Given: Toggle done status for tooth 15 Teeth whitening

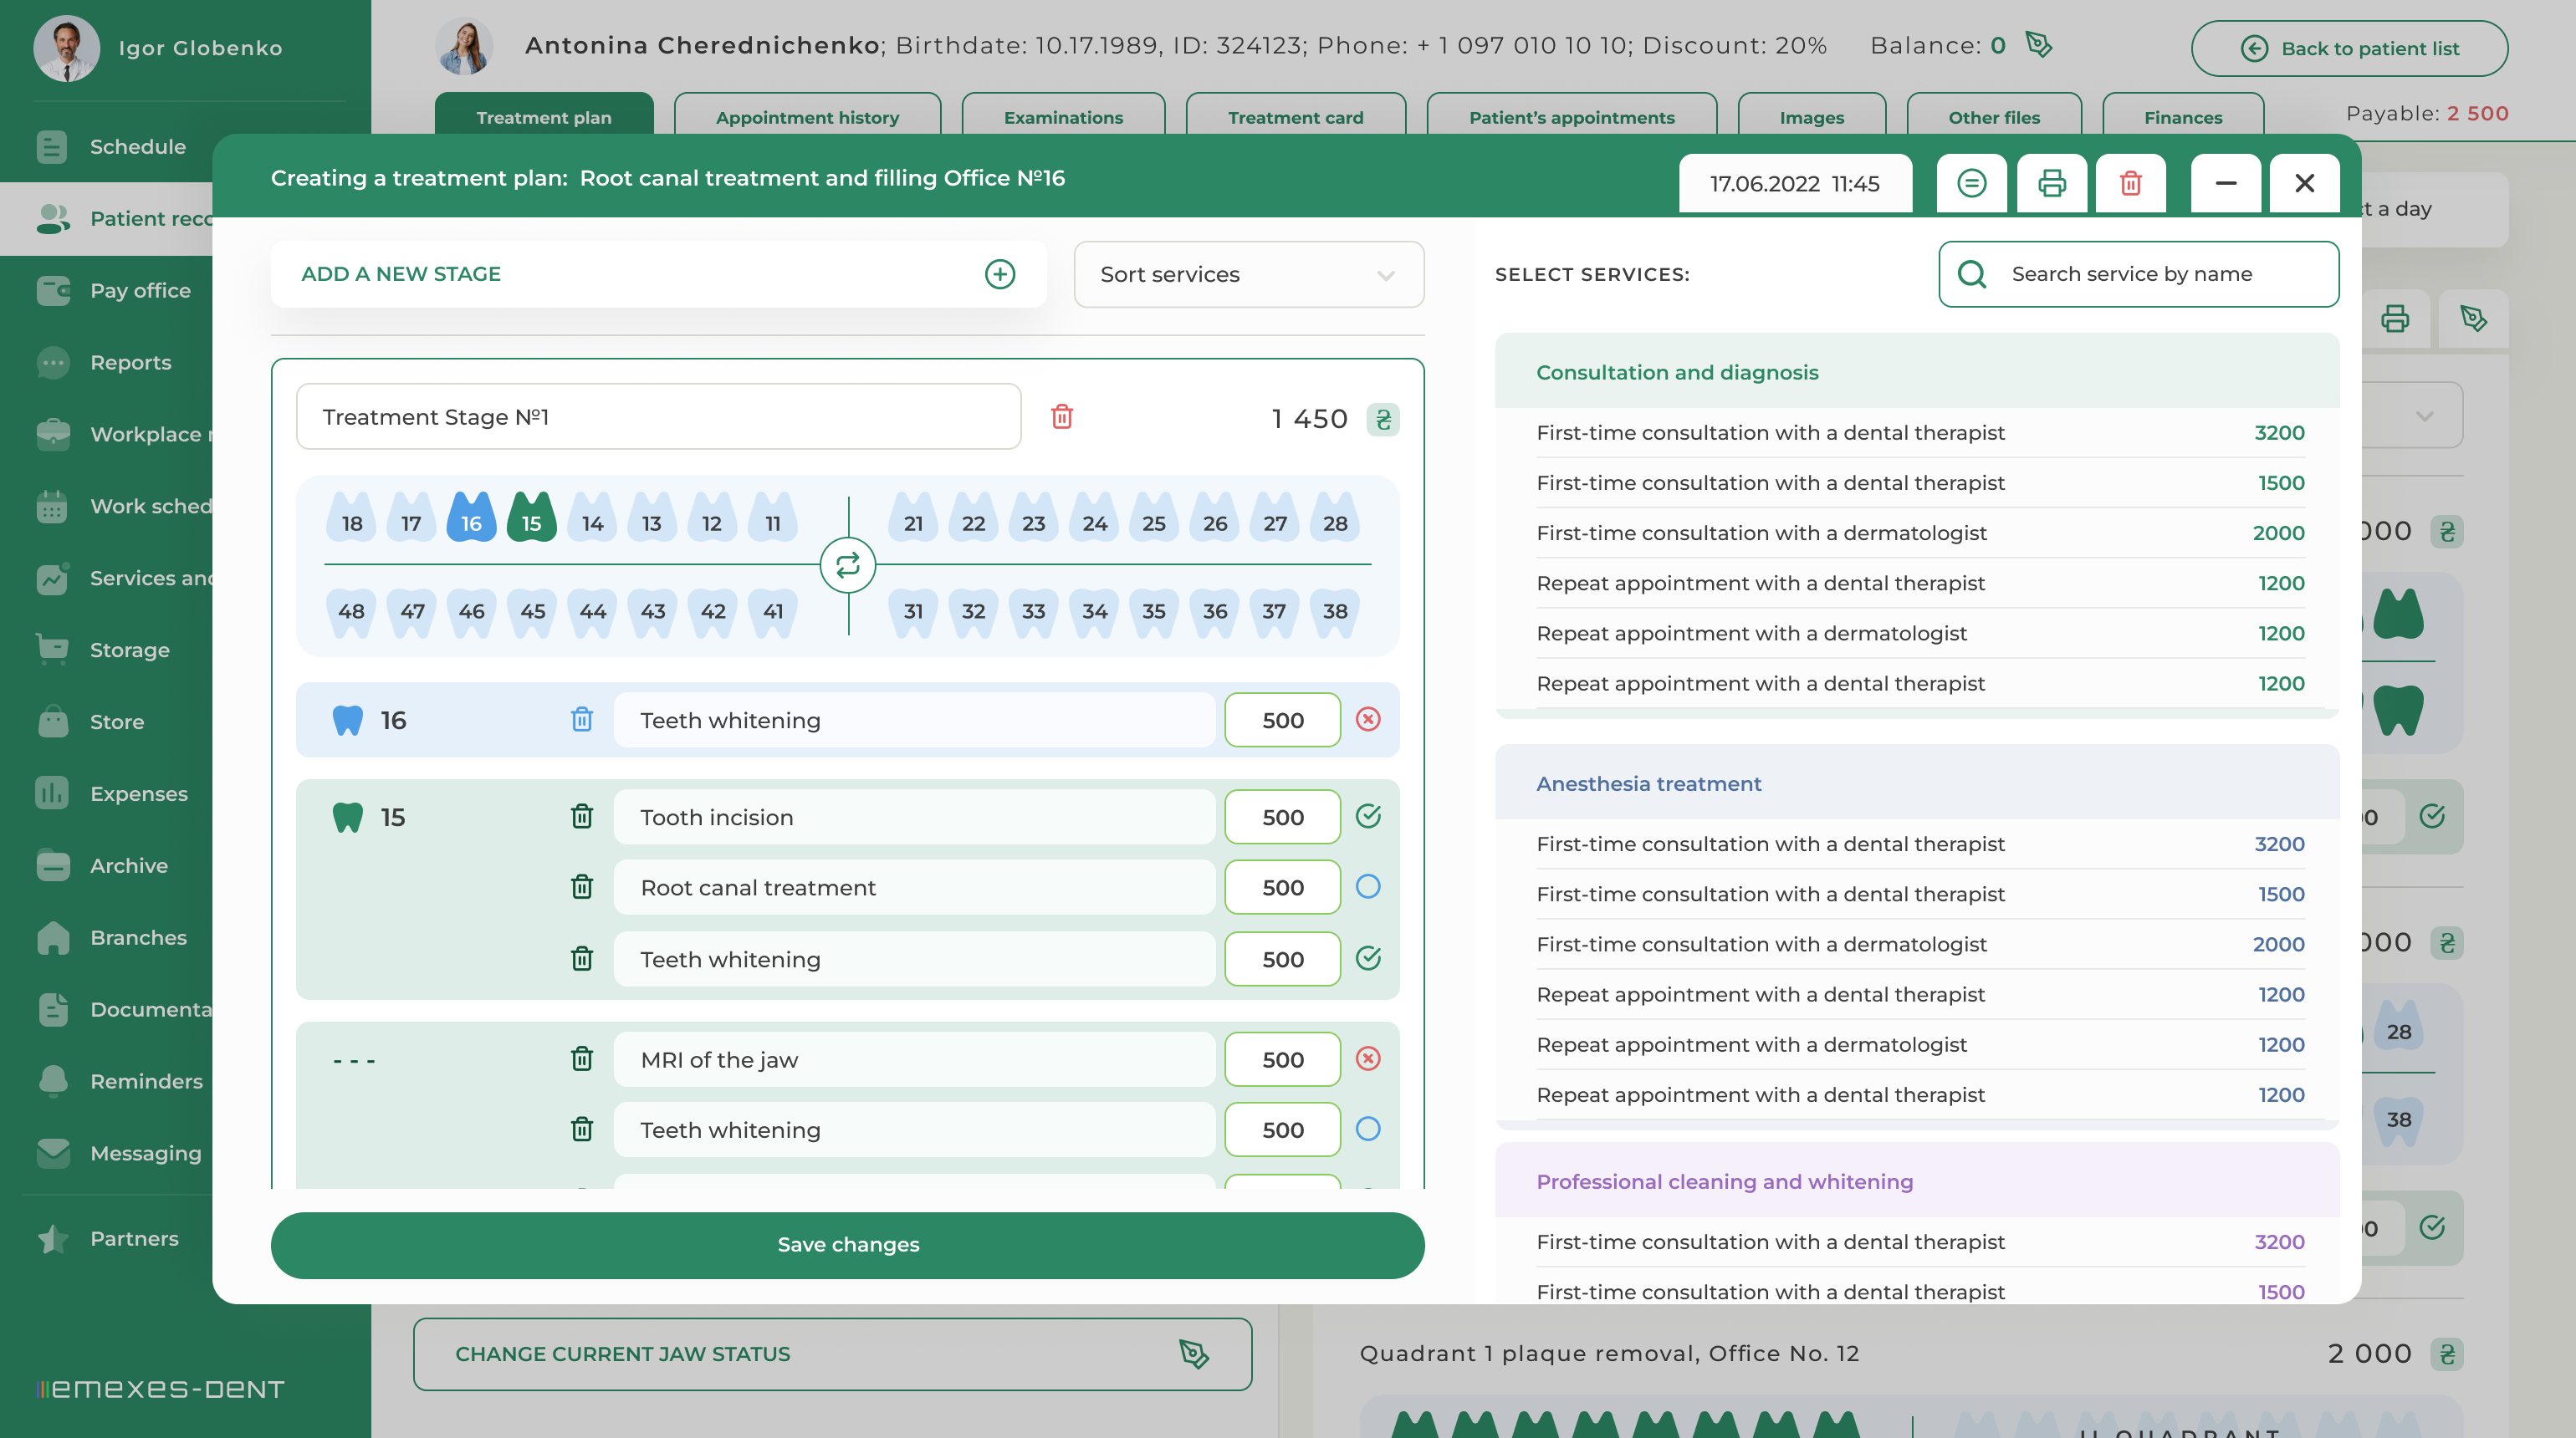Looking at the screenshot, I should pos(1368,957).
